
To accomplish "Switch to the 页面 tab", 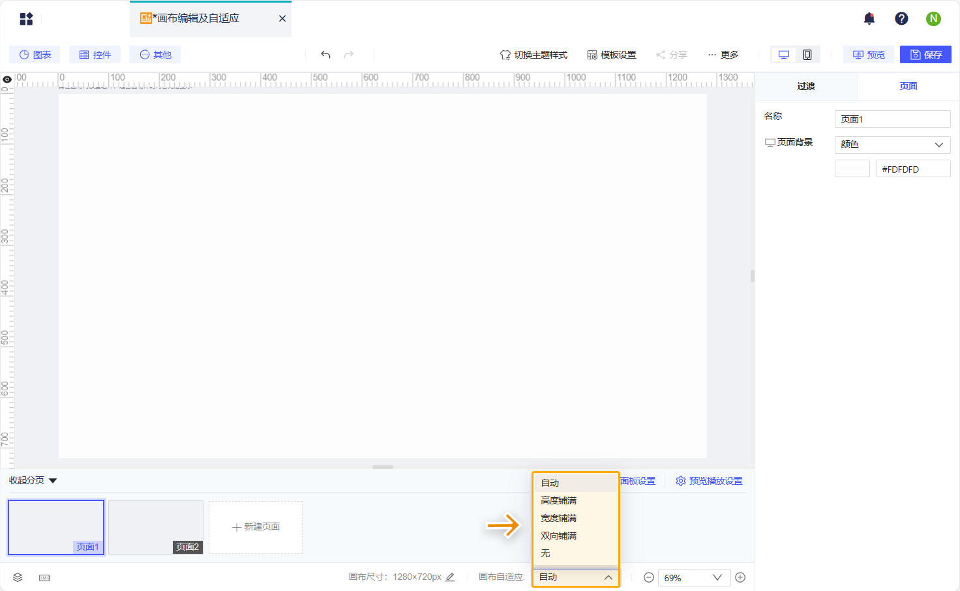I will pos(908,86).
